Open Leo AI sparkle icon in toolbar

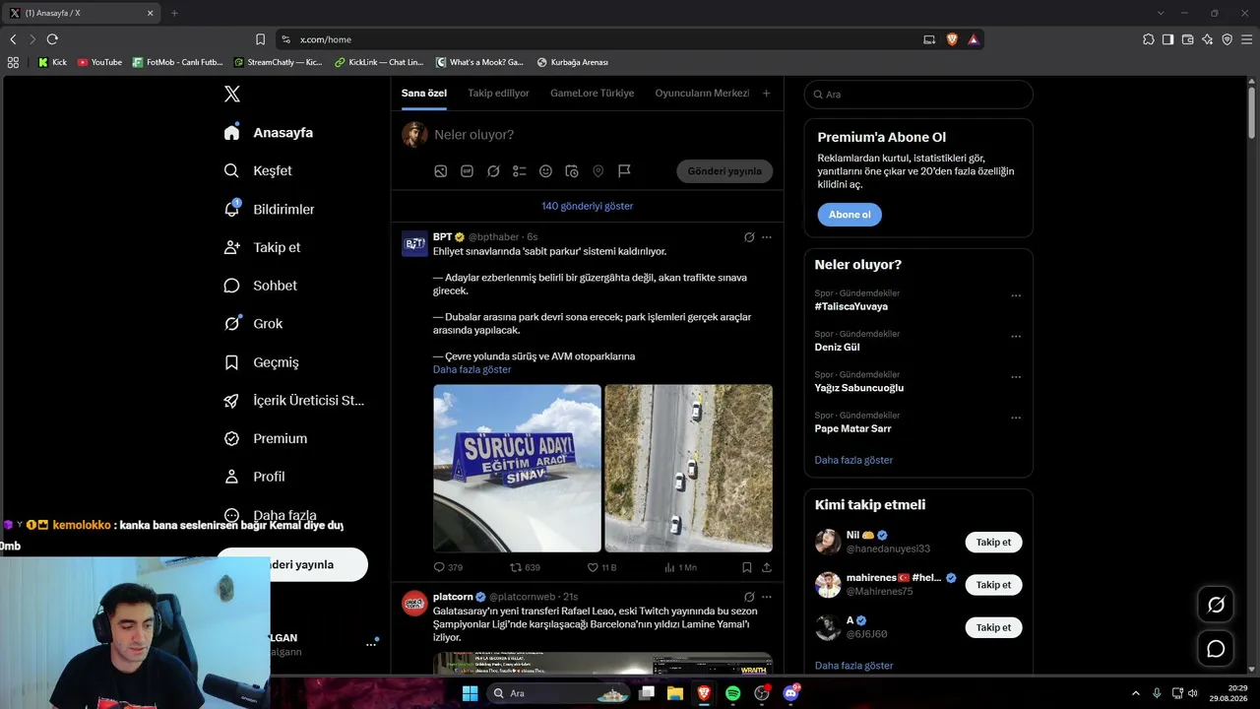(1207, 39)
